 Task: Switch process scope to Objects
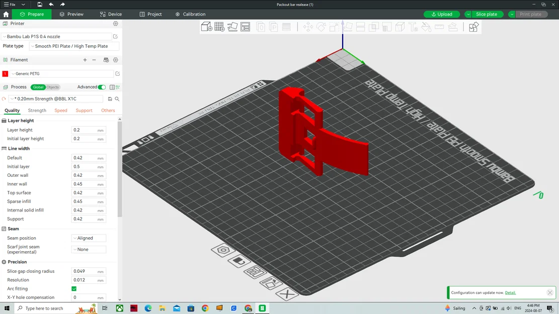pos(53,87)
